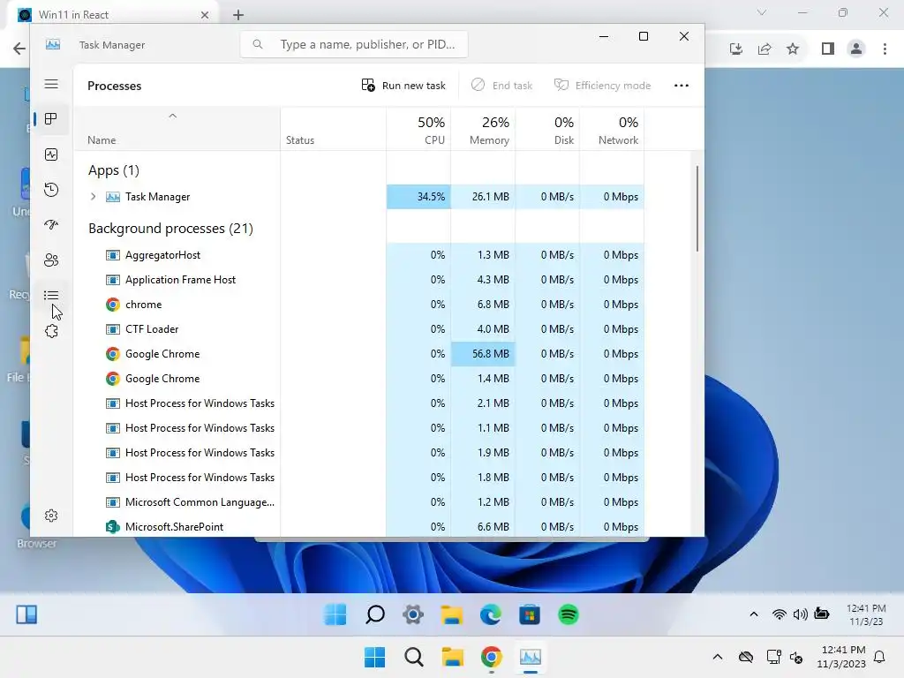This screenshot has height=678, width=904.
Task: Click the 56.8 MB memory cell
Action: [x=483, y=354]
